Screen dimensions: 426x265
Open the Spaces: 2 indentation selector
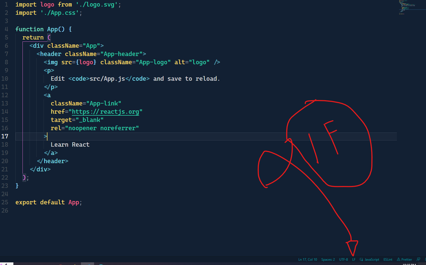(328, 259)
